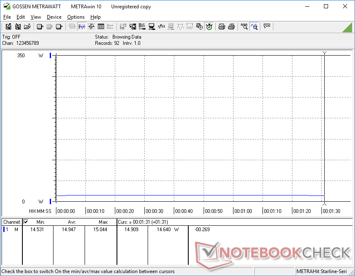Open channel configuration list icon
Image resolution: width=355 pixels, height=276 pixels.
point(142,27)
